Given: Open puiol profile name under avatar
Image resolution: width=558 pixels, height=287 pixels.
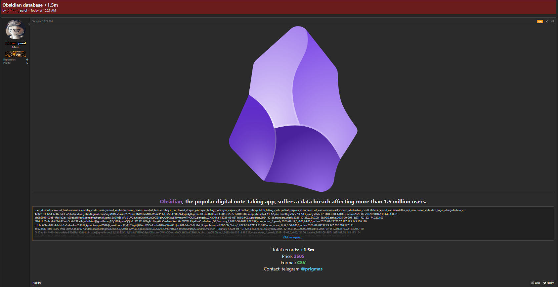Looking at the screenshot, I should 22,43.
